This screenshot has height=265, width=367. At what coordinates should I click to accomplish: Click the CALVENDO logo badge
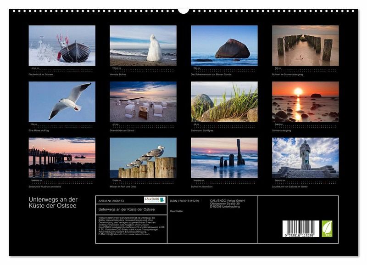[x=155, y=200]
